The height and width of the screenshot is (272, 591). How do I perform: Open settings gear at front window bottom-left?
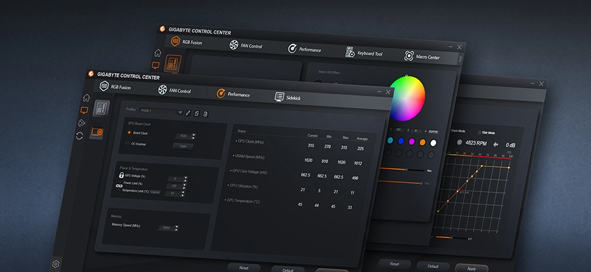[56, 263]
